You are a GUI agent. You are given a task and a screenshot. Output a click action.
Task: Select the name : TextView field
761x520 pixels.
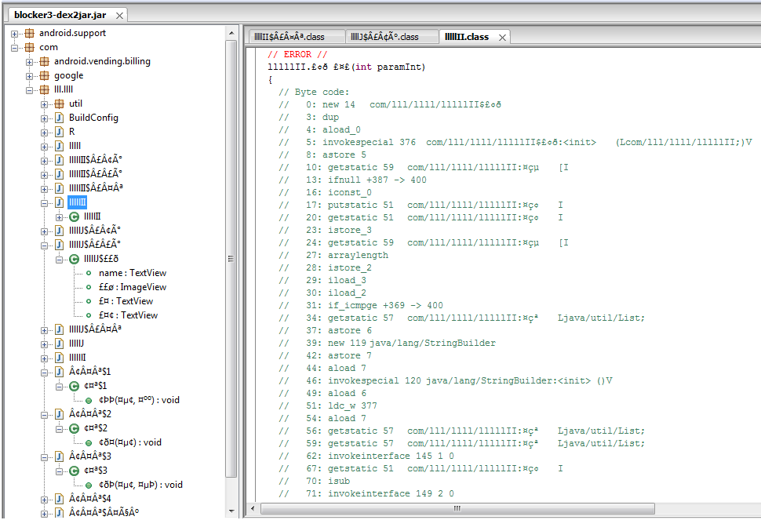pos(133,273)
